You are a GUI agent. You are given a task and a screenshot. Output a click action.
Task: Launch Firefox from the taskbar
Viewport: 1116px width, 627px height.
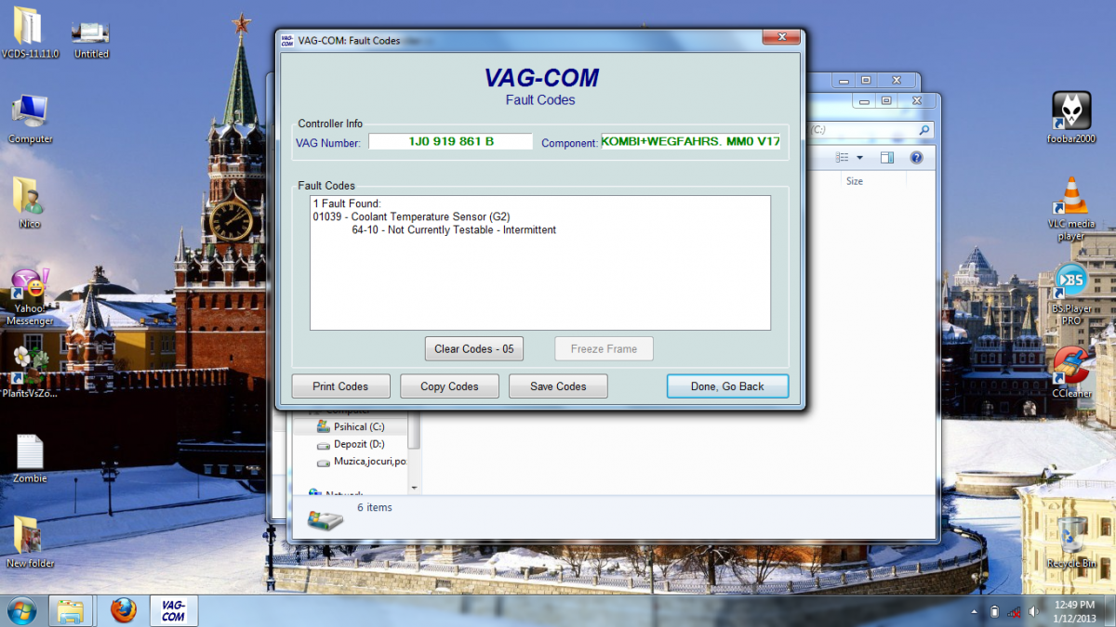point(123,610)
